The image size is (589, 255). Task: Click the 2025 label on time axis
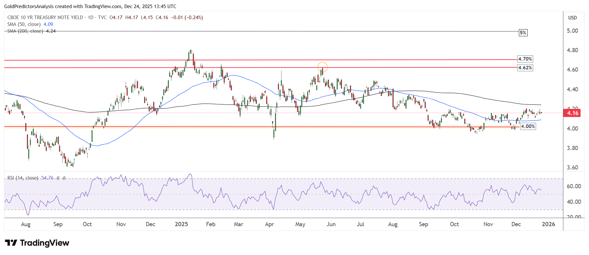tap(182, 224)
